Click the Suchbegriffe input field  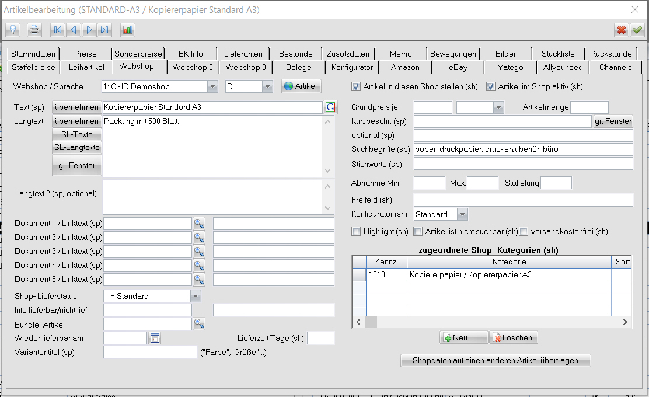point(523,149)
